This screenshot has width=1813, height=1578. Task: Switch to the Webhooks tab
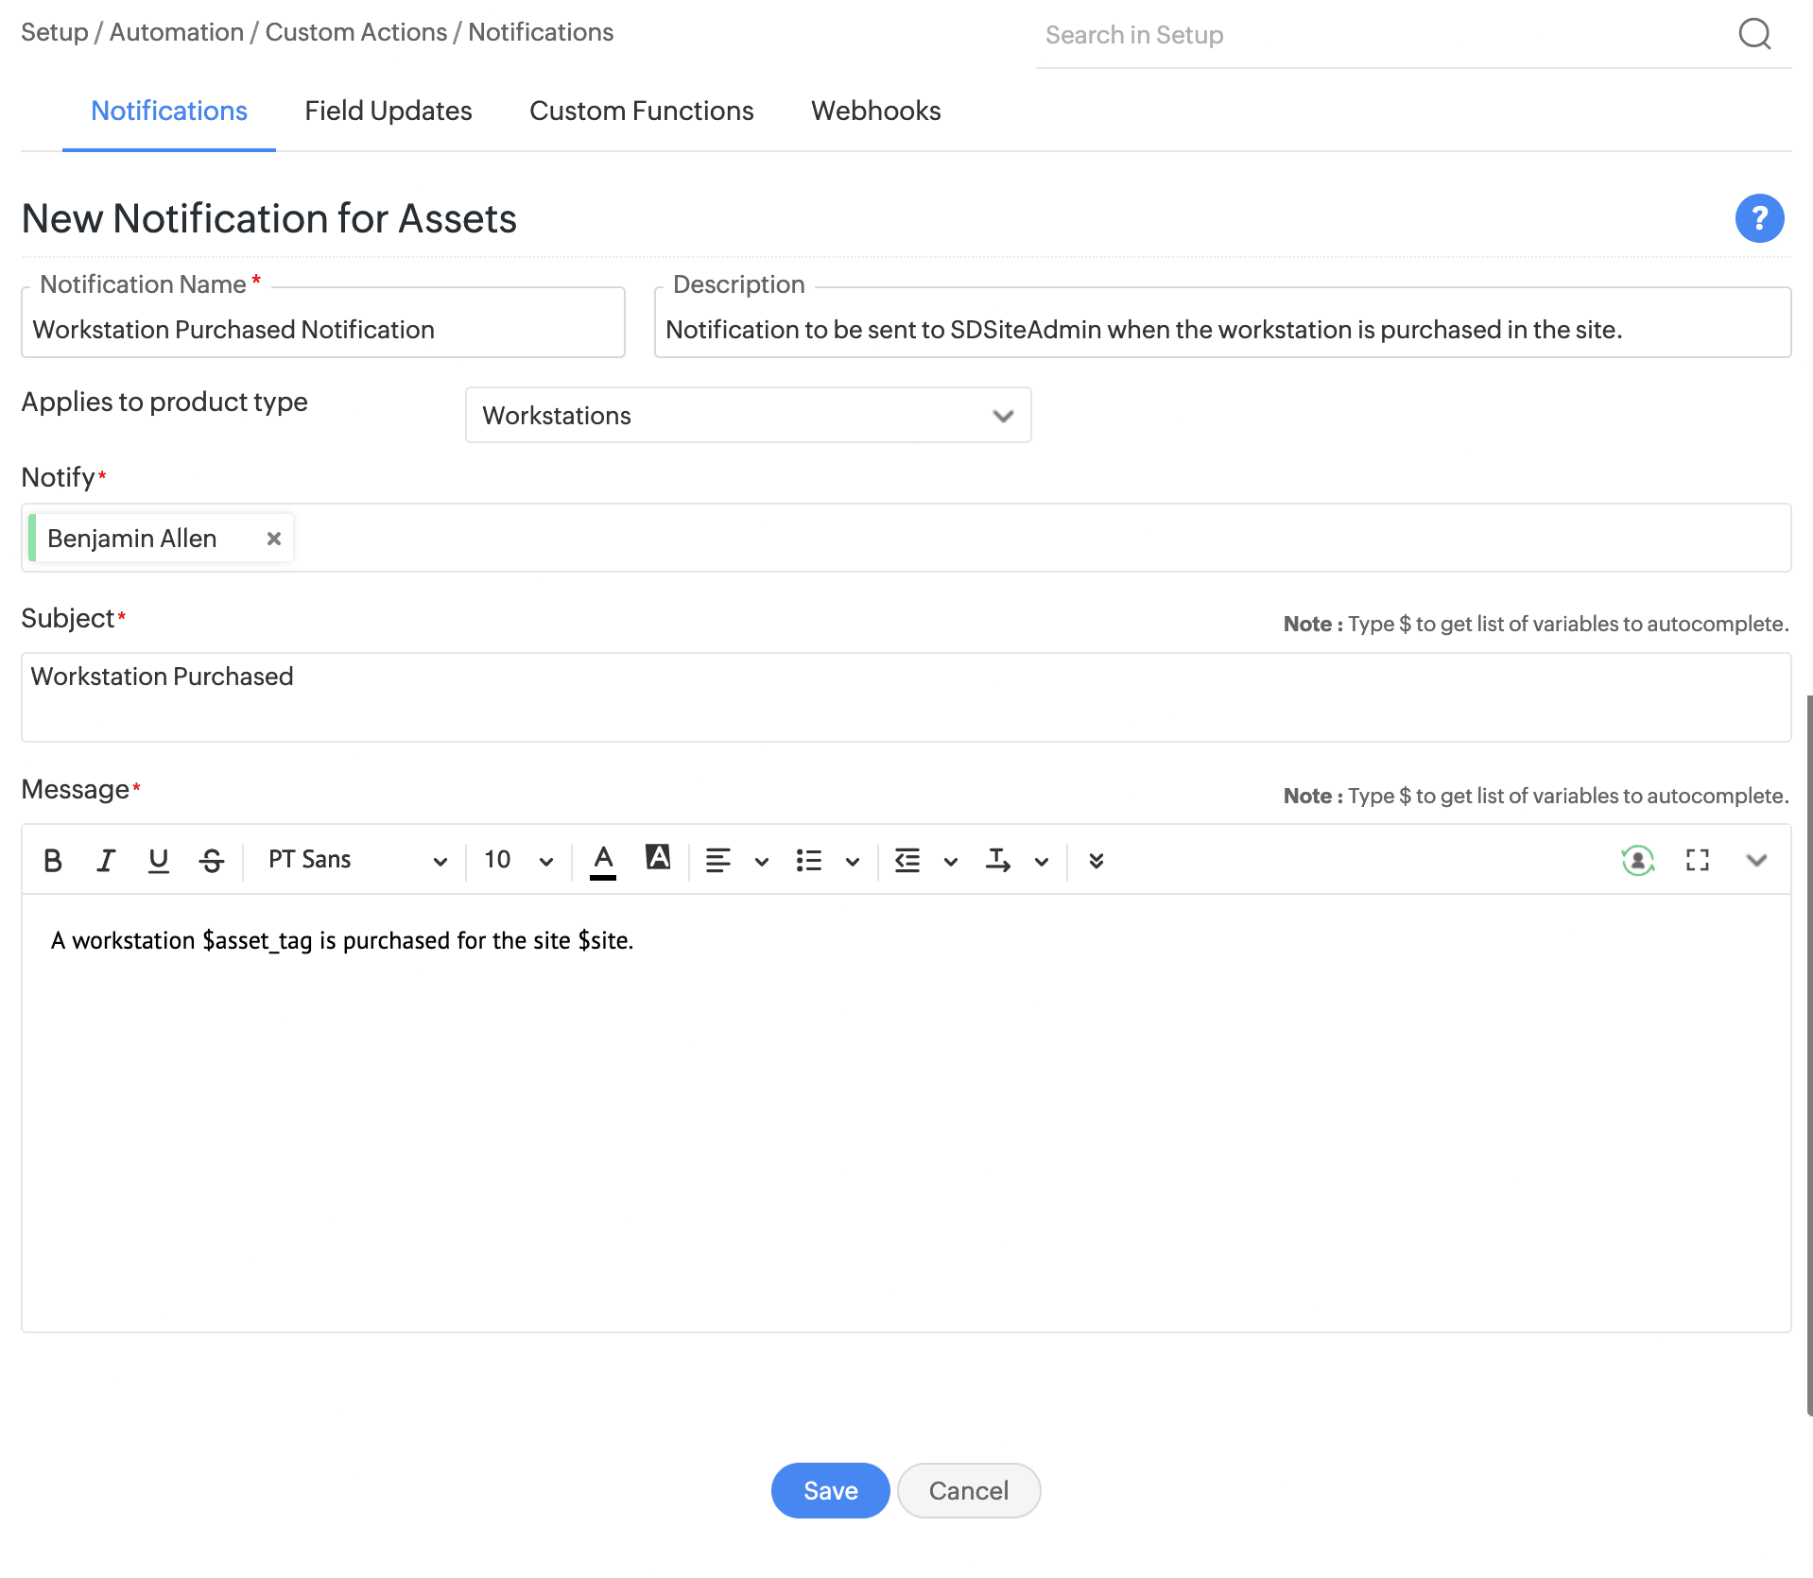[x=875, y=111]
